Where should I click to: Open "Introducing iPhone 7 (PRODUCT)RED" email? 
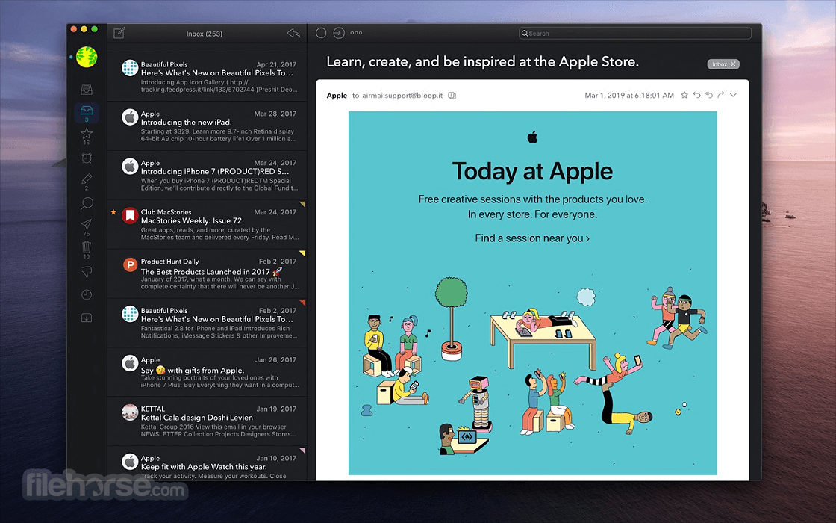[208, 175]
